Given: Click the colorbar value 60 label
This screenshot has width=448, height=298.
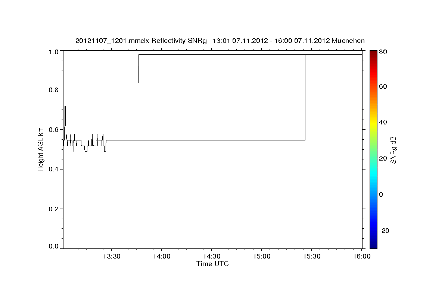Looking at the screenshot, I should (x=383, y=86).
